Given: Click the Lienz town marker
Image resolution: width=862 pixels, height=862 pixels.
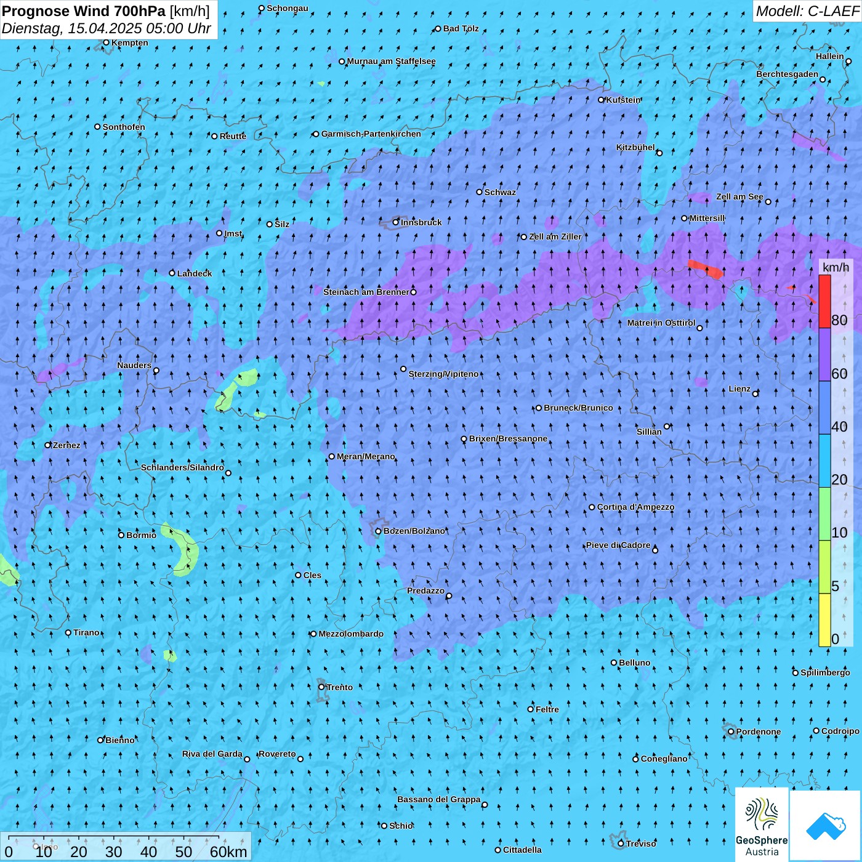Looking at the screenshot, I should pos(755,393).
